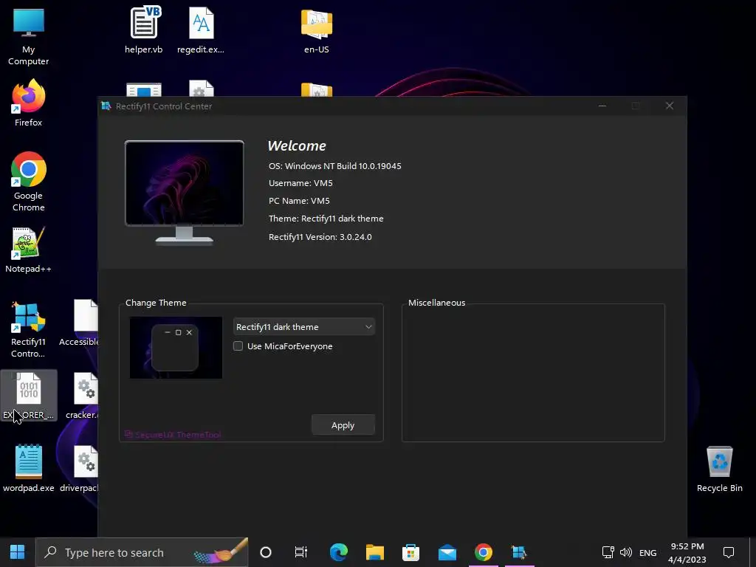Image resolution: width=756 pixels, height=567 pixels.
Task: Click the ENG language indicator
Action: [647, 552]
